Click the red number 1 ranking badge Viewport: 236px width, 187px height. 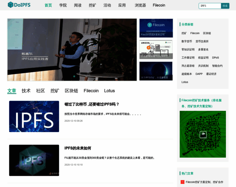(x=183, y=182)
